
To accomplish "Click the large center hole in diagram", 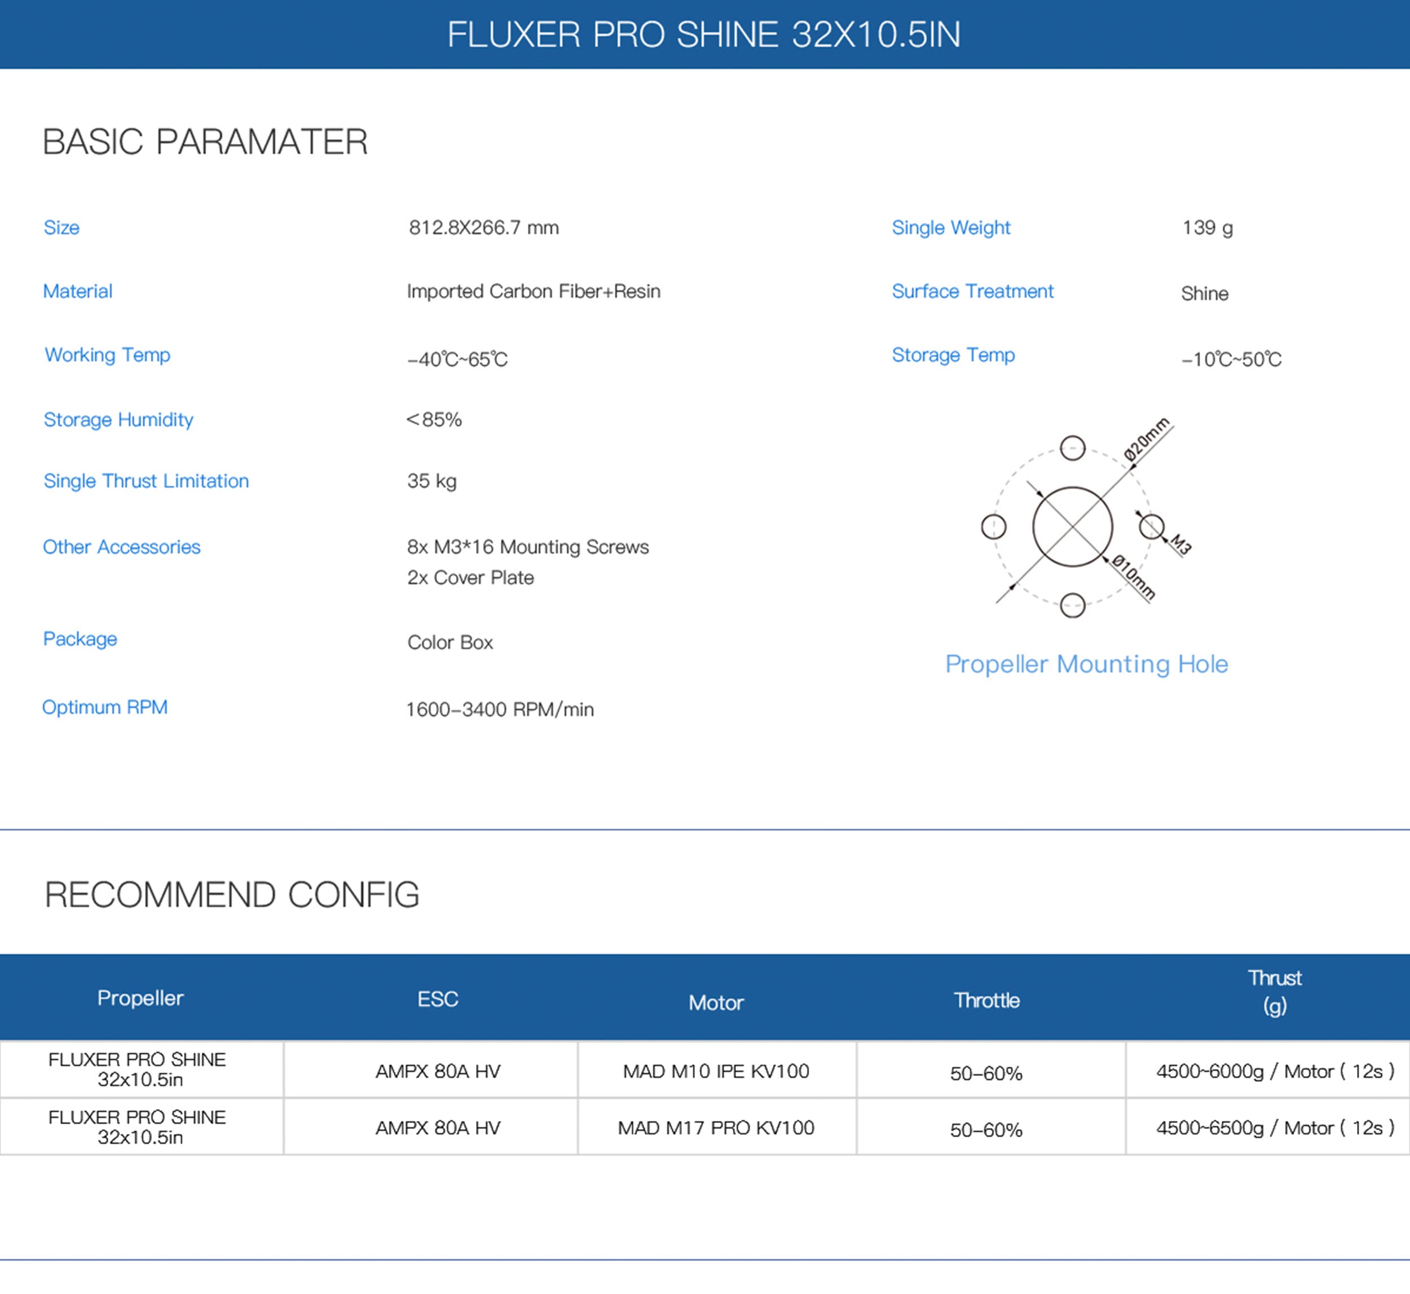I will click(1072, 527).
